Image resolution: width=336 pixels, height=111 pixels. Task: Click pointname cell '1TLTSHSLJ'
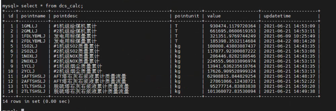(33, 86)
